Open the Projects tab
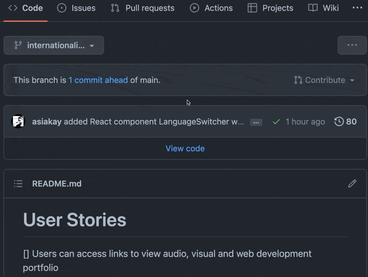The height and width of the screenshot is (277, 368). (270, 8)
